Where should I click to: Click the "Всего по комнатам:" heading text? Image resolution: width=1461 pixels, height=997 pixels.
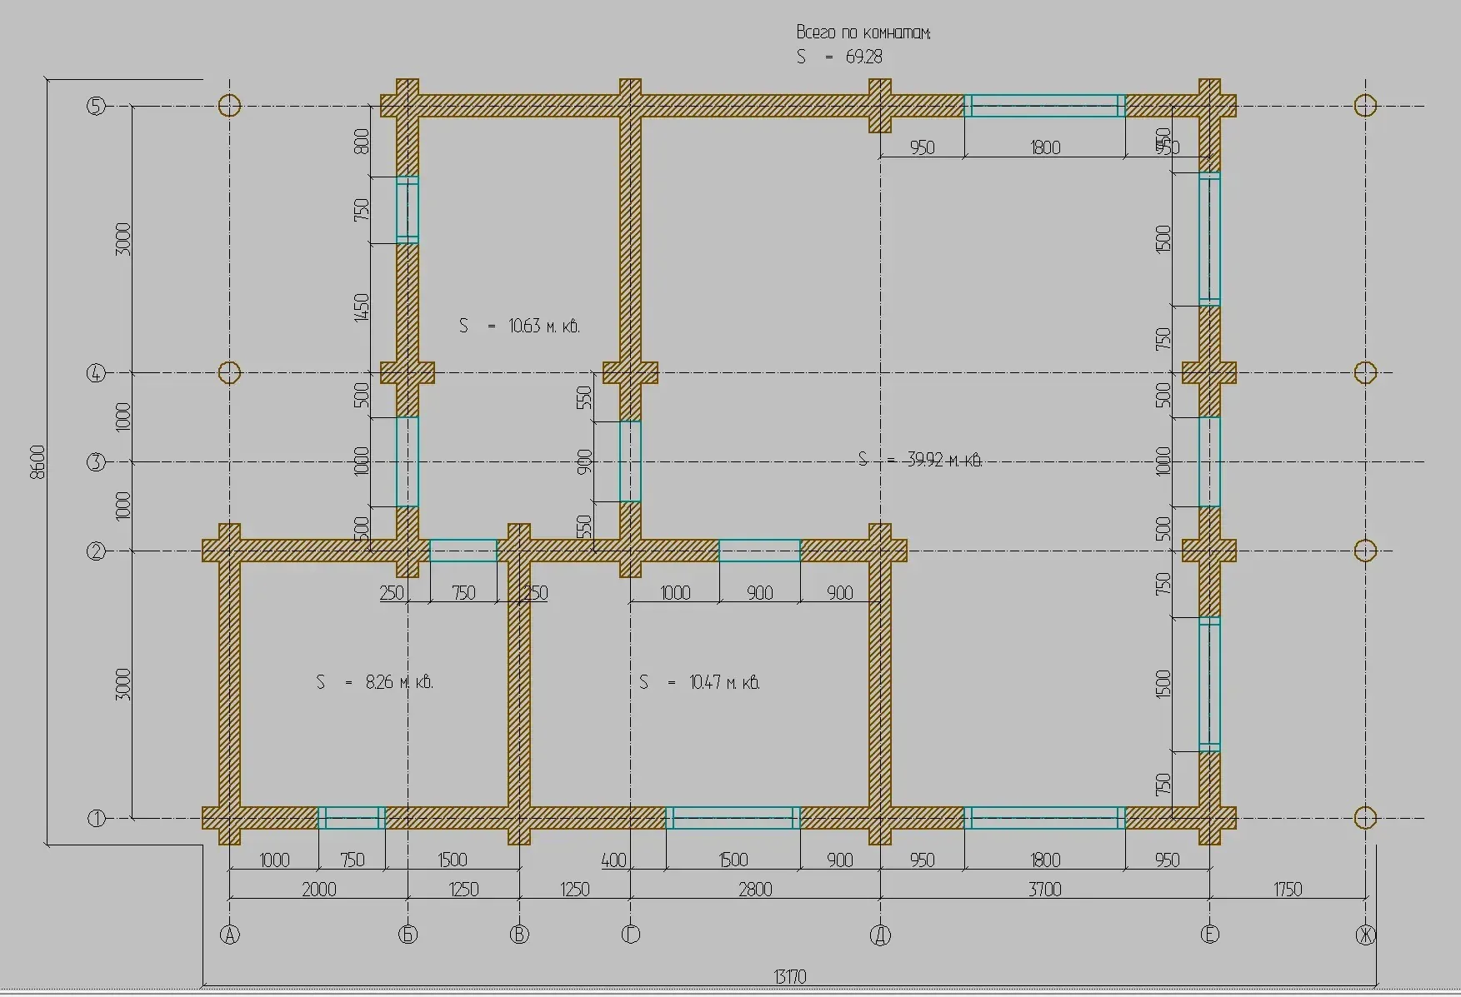click(x=863, y=32)
